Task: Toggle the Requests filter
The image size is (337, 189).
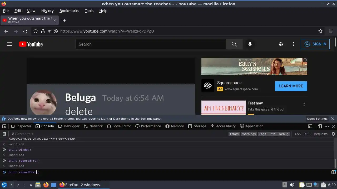Action: (321, 134)
